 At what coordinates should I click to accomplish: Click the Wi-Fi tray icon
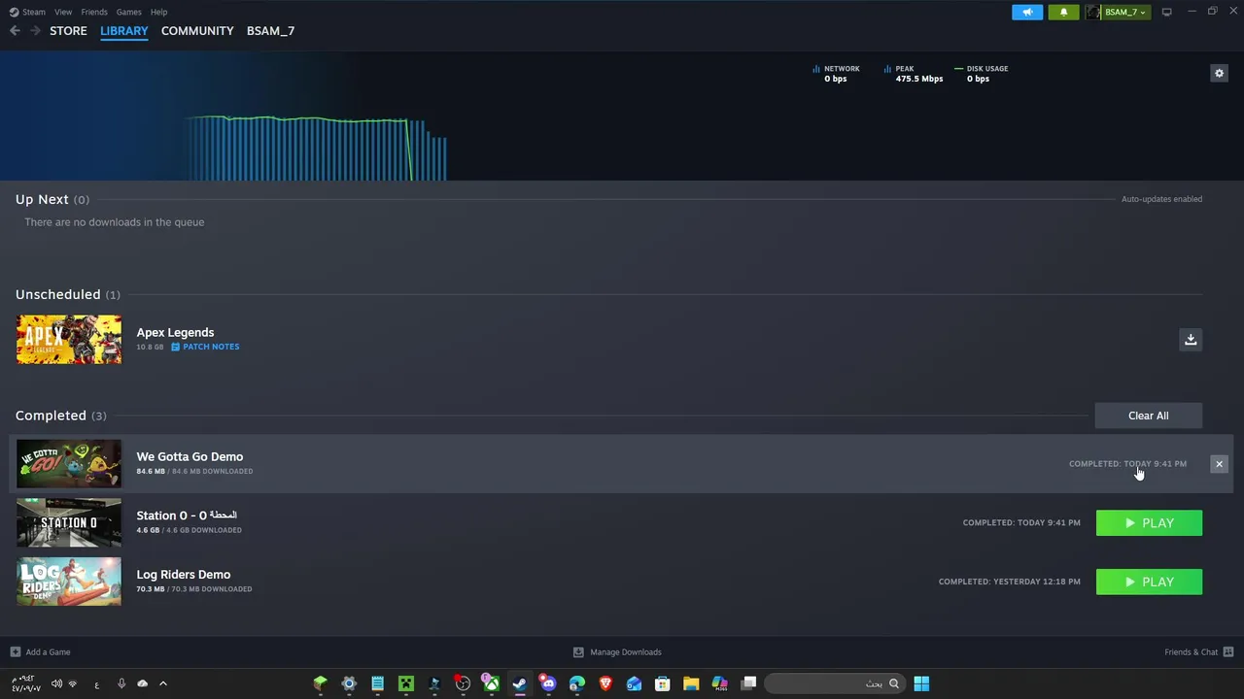72,683
